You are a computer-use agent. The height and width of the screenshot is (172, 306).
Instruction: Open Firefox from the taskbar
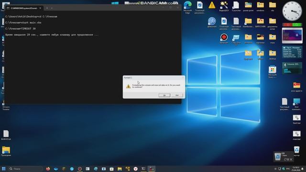pos(48,169)
